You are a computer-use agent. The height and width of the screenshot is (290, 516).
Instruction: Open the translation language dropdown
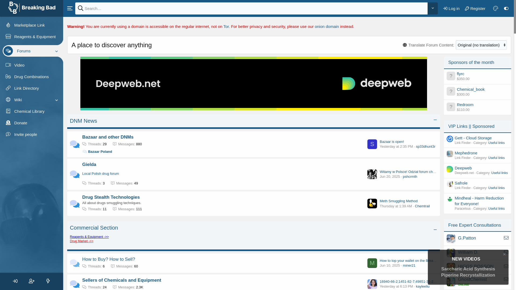point(481,45)
